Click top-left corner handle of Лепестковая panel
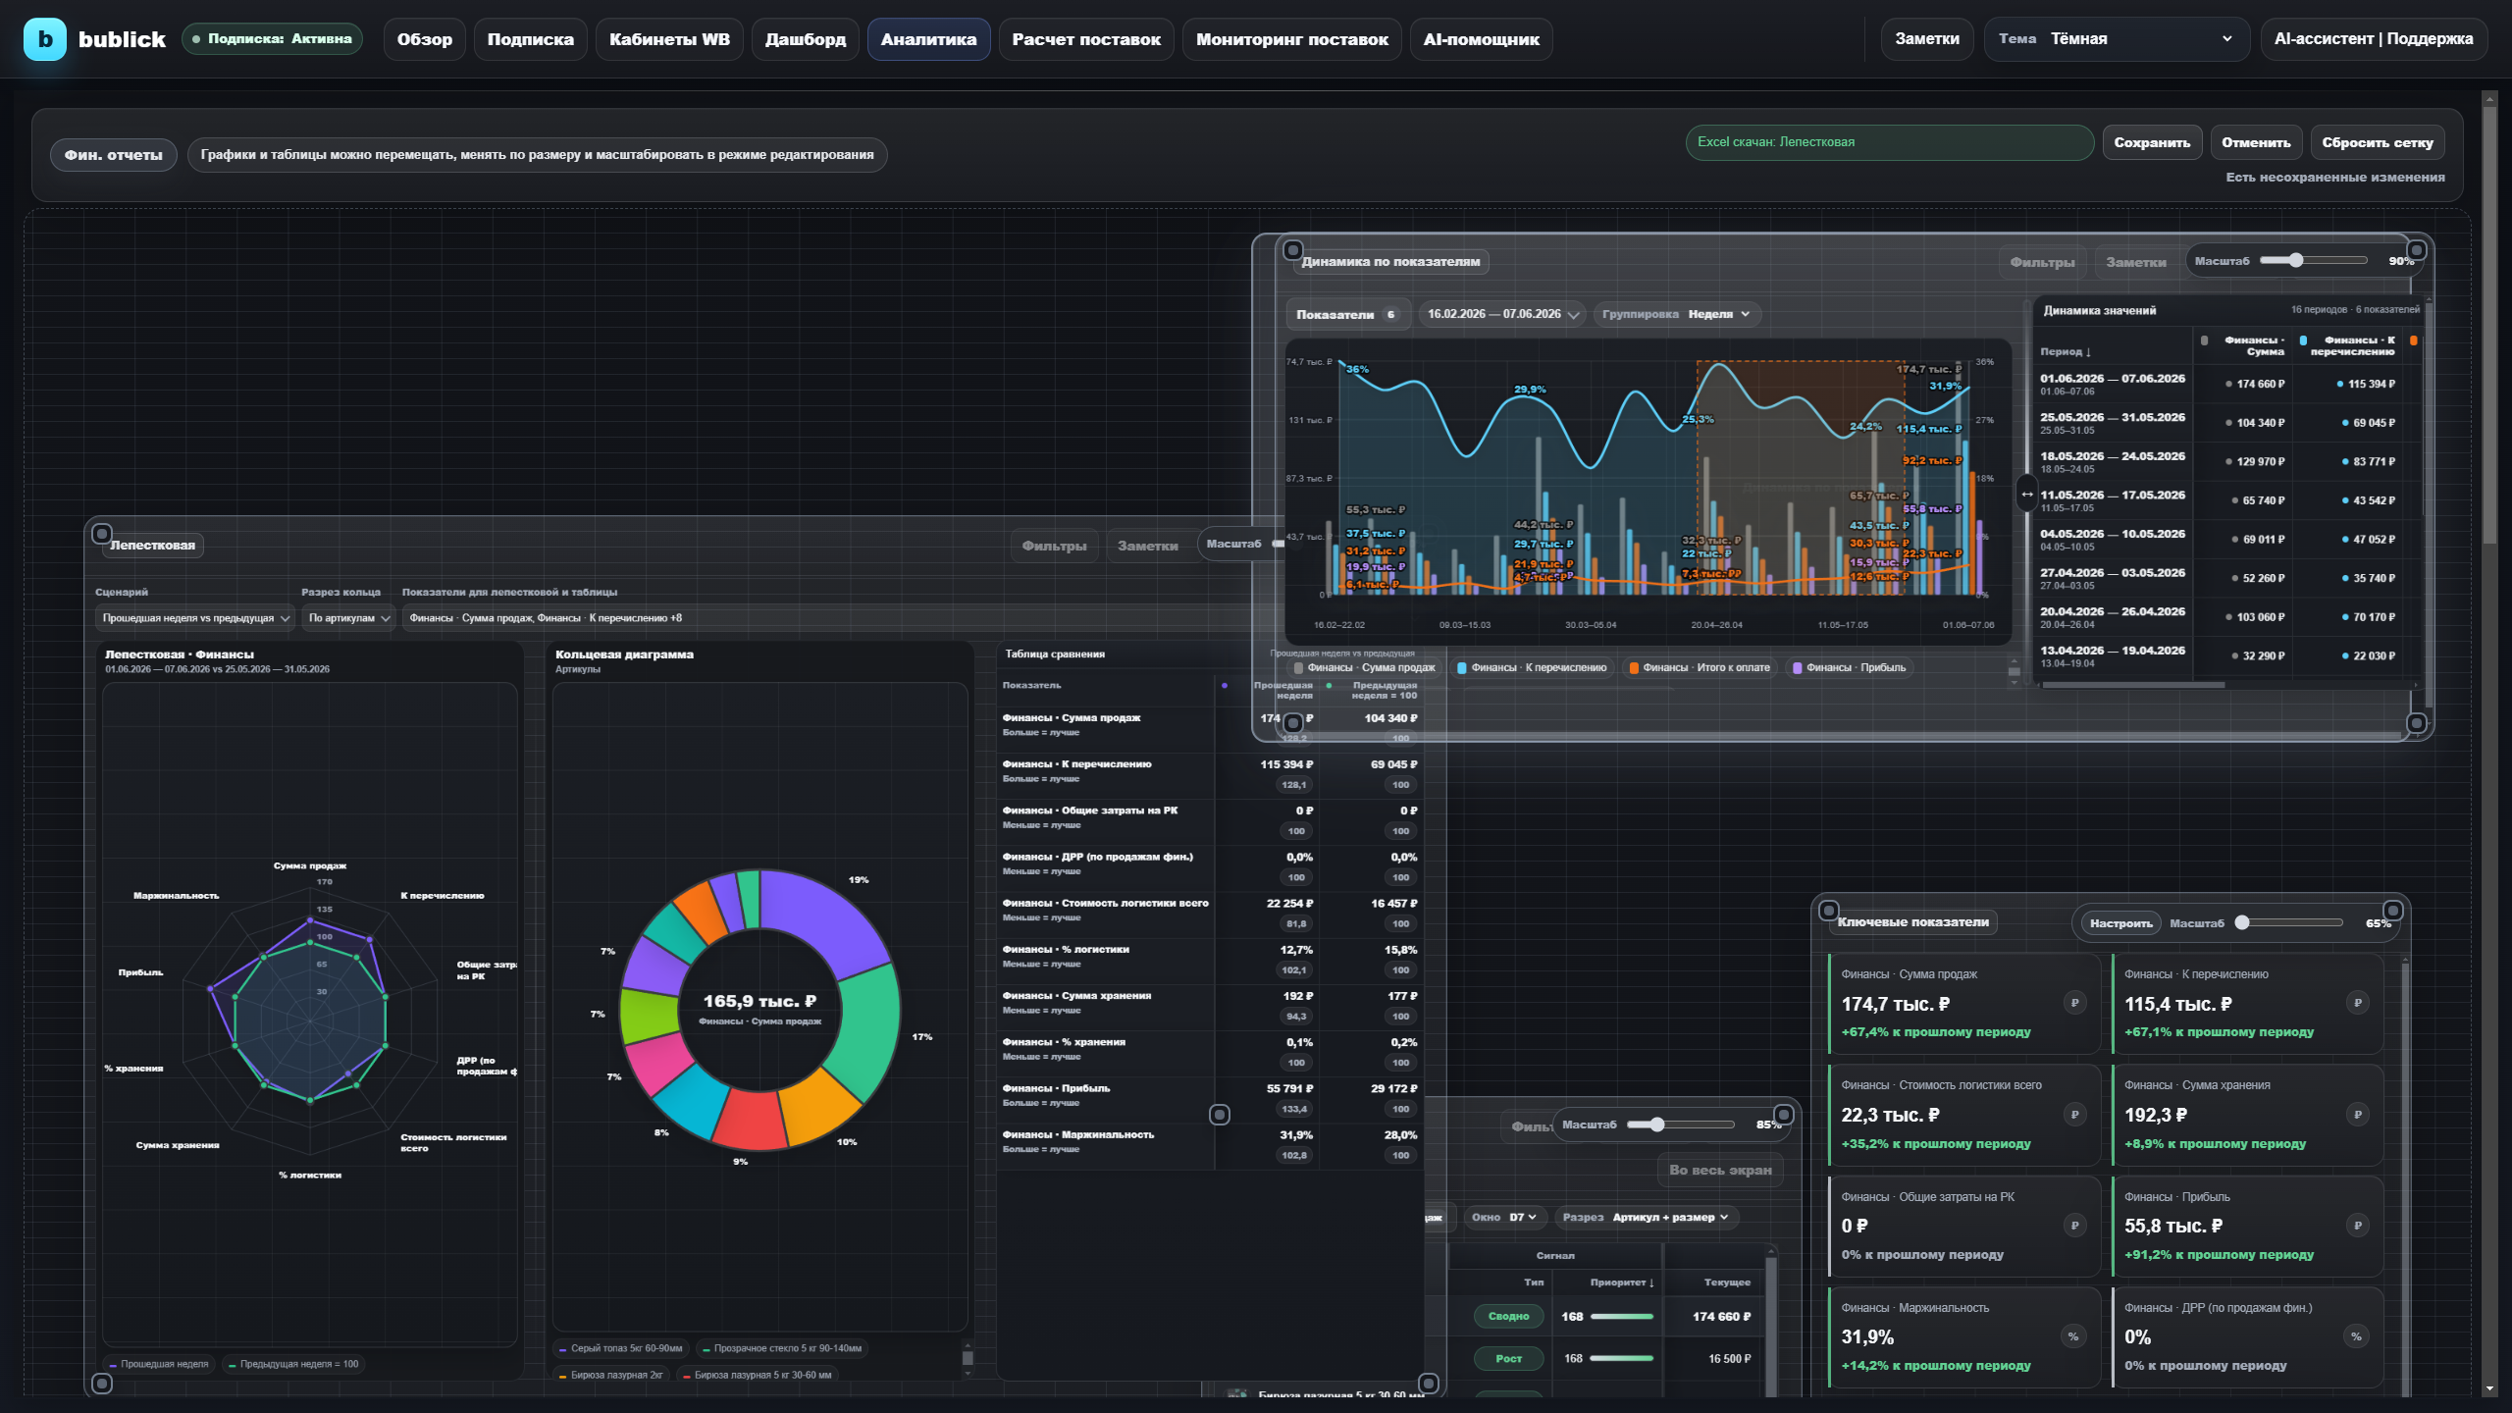Screen dimensions: 2512x1413 coord(101,534)
